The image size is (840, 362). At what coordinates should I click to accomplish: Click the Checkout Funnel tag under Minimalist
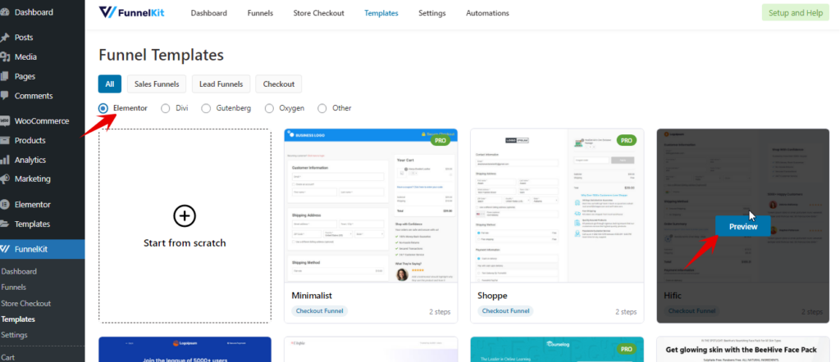click(320, 310)
